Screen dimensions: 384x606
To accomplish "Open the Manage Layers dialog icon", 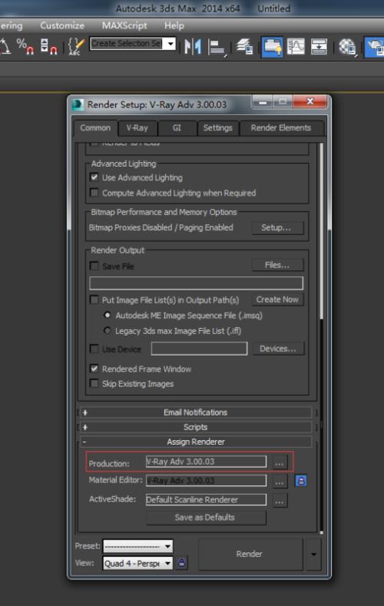I will (244, 47).
